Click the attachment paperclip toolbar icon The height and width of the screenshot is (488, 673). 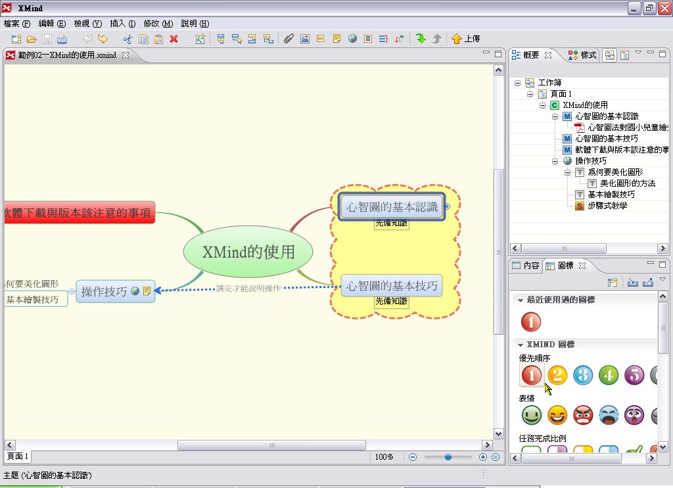(x=289, y=39)
